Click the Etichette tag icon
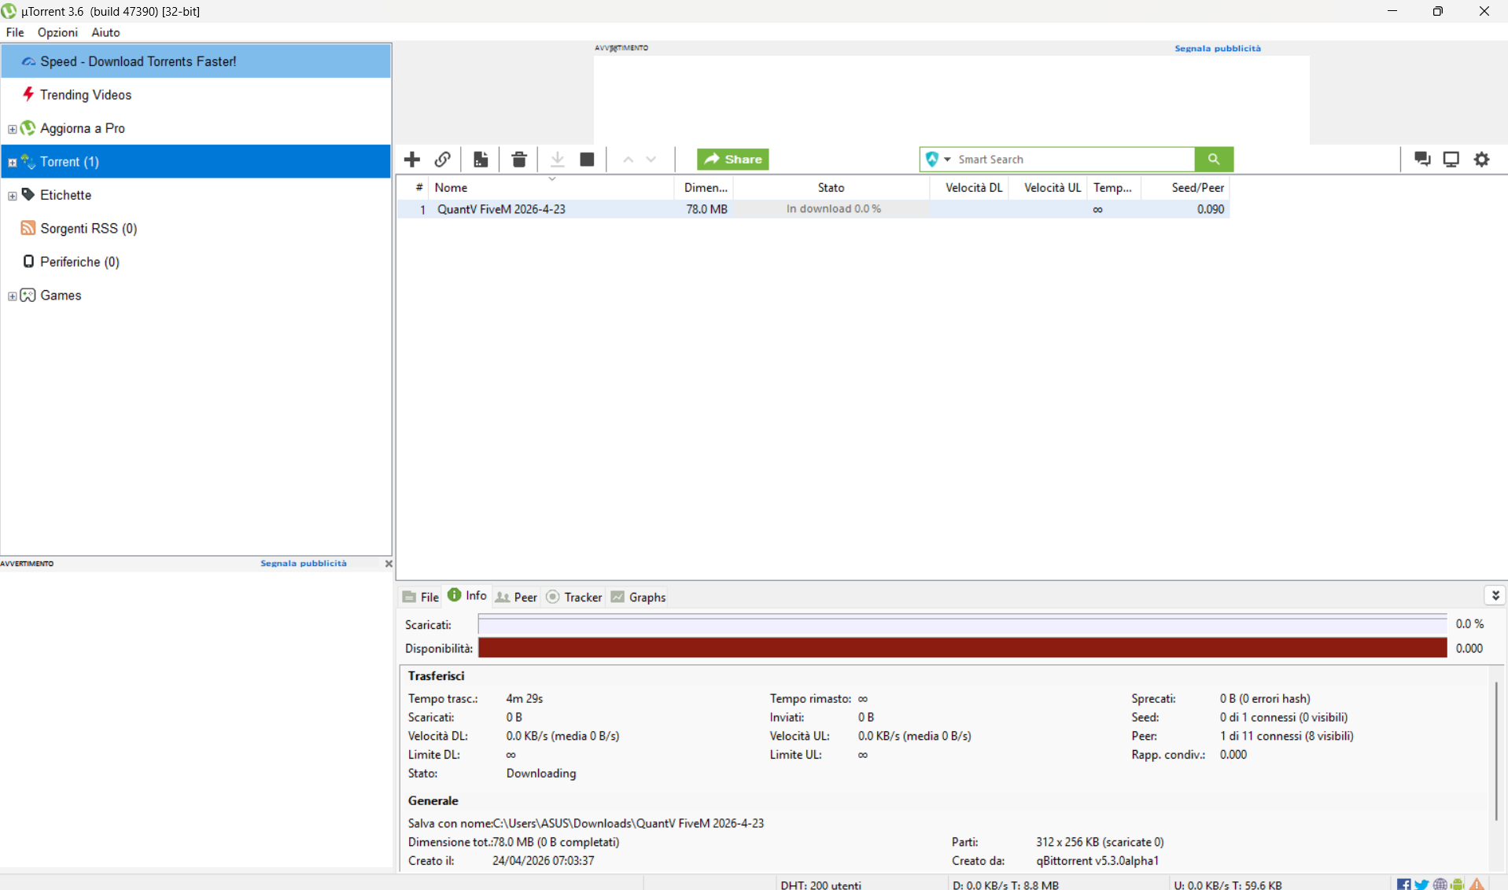The width and height of the screenshot is (1508, 890). pyautogui.click(x=28, y=194)
